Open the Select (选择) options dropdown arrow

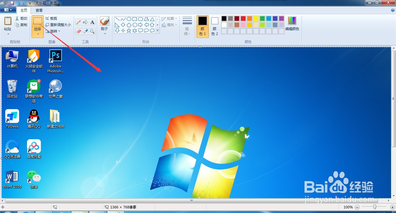point(38,34)
